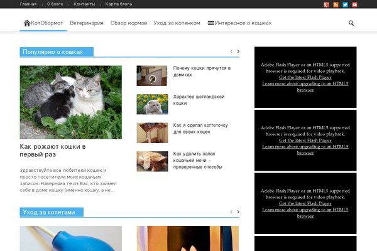Open the Карта блога top menu link
Image resolution: width=377 pixels, height=251 pixels.
(x=119, y=4)
